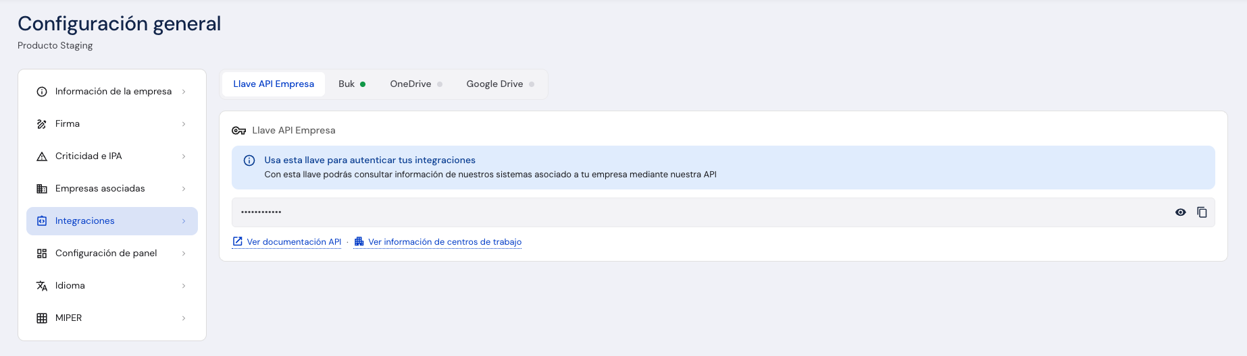Image resolution: width=1247 pixels, height=356 pixels.
Task: Open Información de la empresa section
Action: pos(112,92)
